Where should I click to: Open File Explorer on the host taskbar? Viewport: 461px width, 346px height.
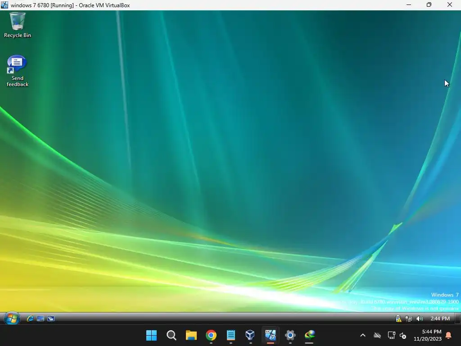tap(191, 335)
